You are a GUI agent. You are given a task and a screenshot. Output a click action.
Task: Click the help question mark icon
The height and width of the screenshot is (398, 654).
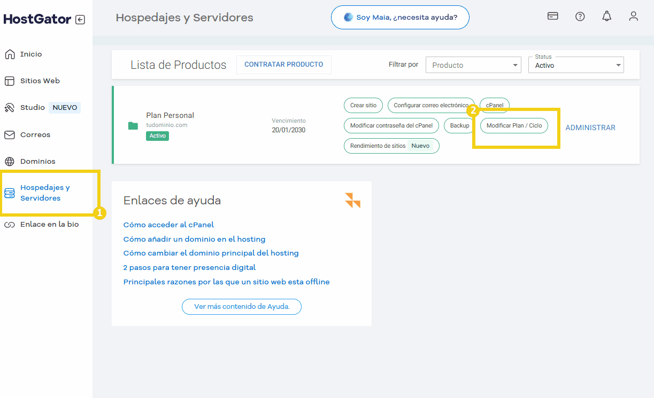pos(580,17)
